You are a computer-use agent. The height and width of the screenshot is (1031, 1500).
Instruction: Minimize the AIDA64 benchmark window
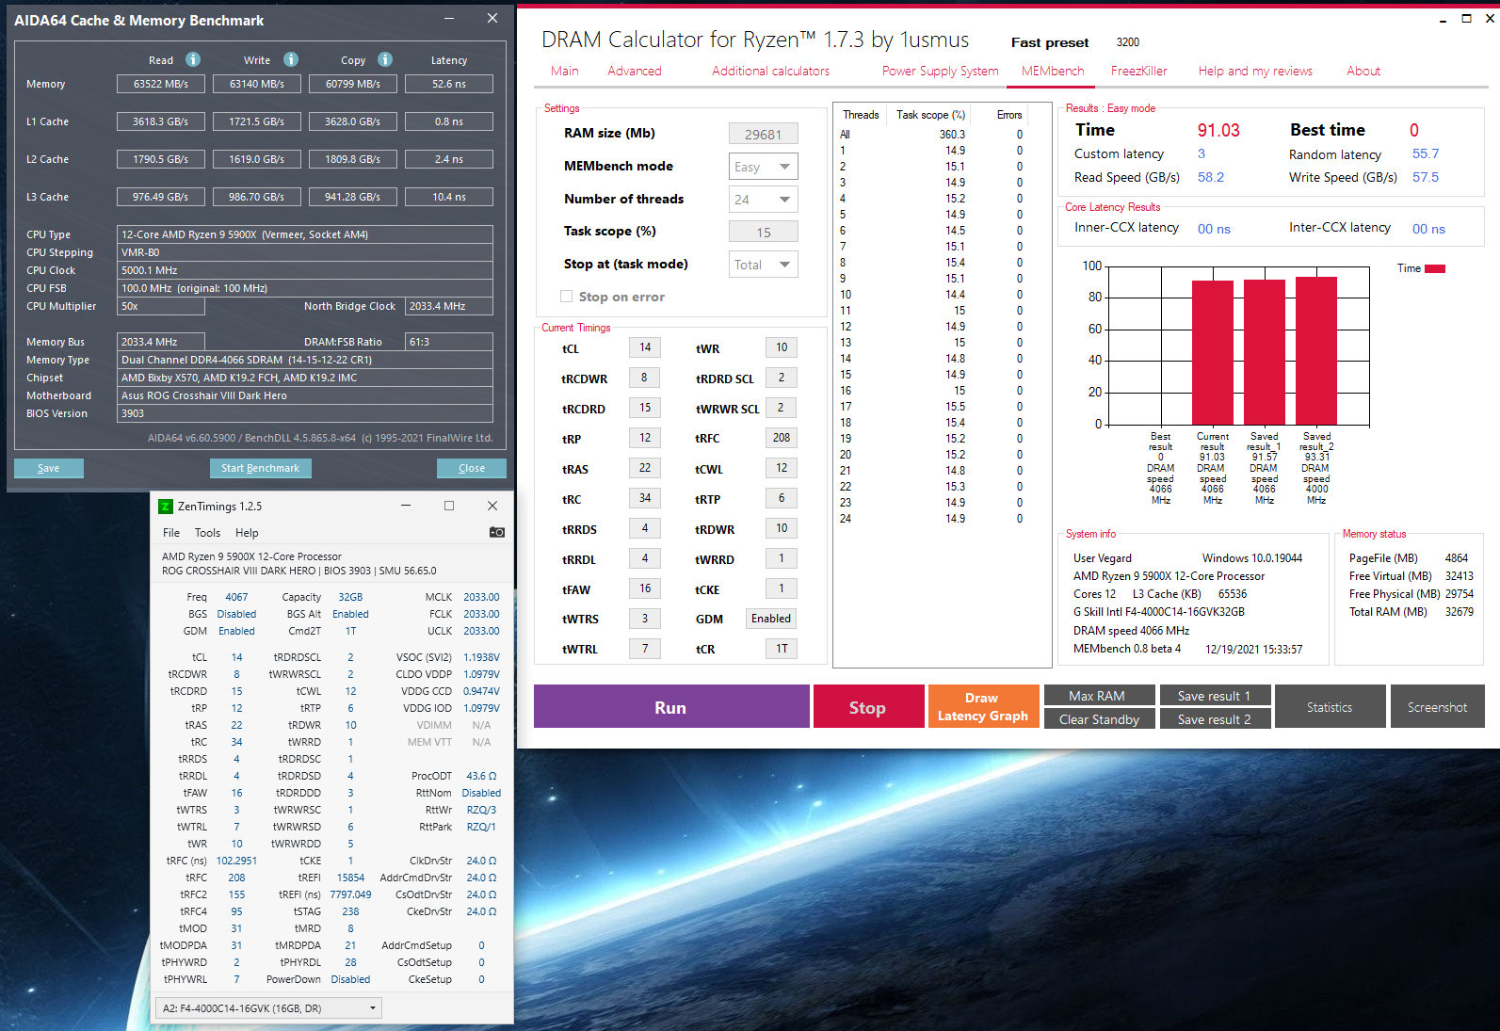coord(450,18)
